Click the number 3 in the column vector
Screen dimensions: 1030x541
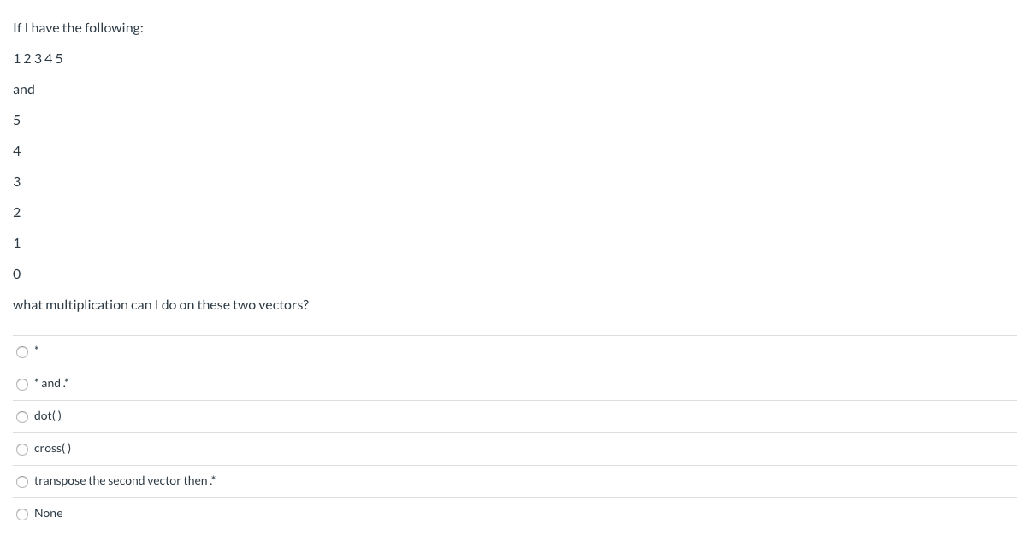[17, 182]
